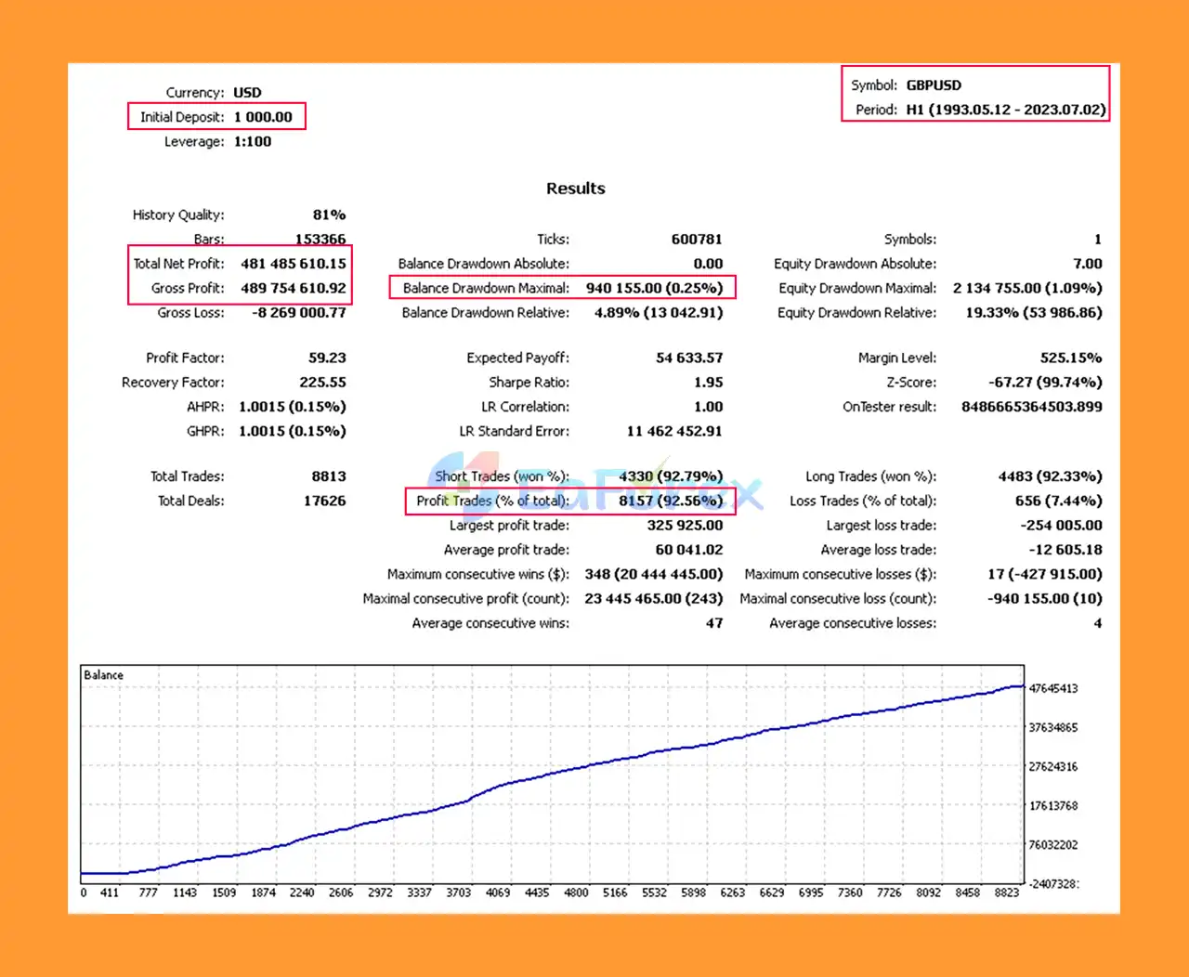Click the Initial Deposit value 1 000.00
Viewport: 1189px width, 977px height.
tap(263, 117)
